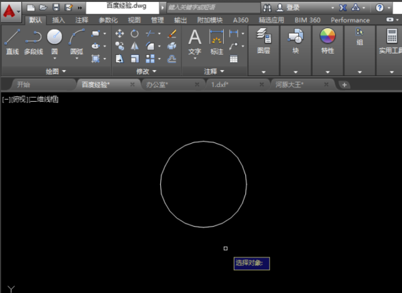
Task: Click the keyword search input field
Action: point(214,7)
